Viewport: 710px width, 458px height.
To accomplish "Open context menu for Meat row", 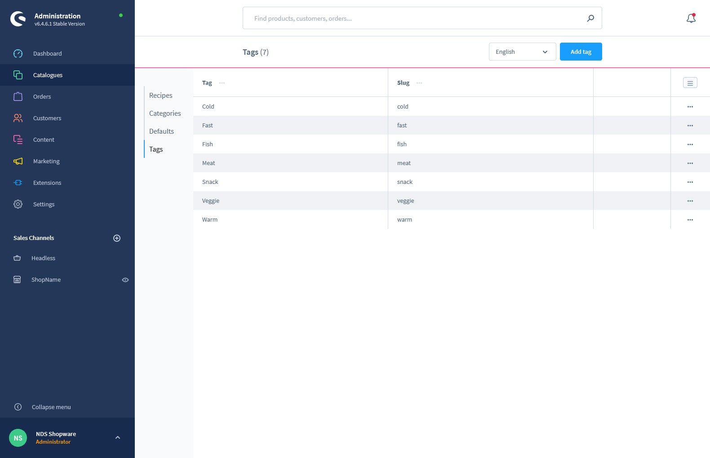I will 690,163.
